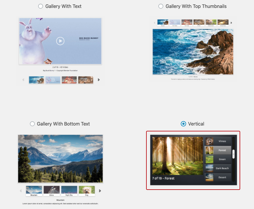Open the Green item in the vertical list

[218, 159]
